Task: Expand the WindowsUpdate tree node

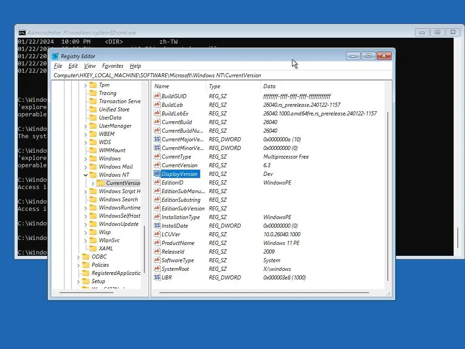Action: tap(85, 224)
